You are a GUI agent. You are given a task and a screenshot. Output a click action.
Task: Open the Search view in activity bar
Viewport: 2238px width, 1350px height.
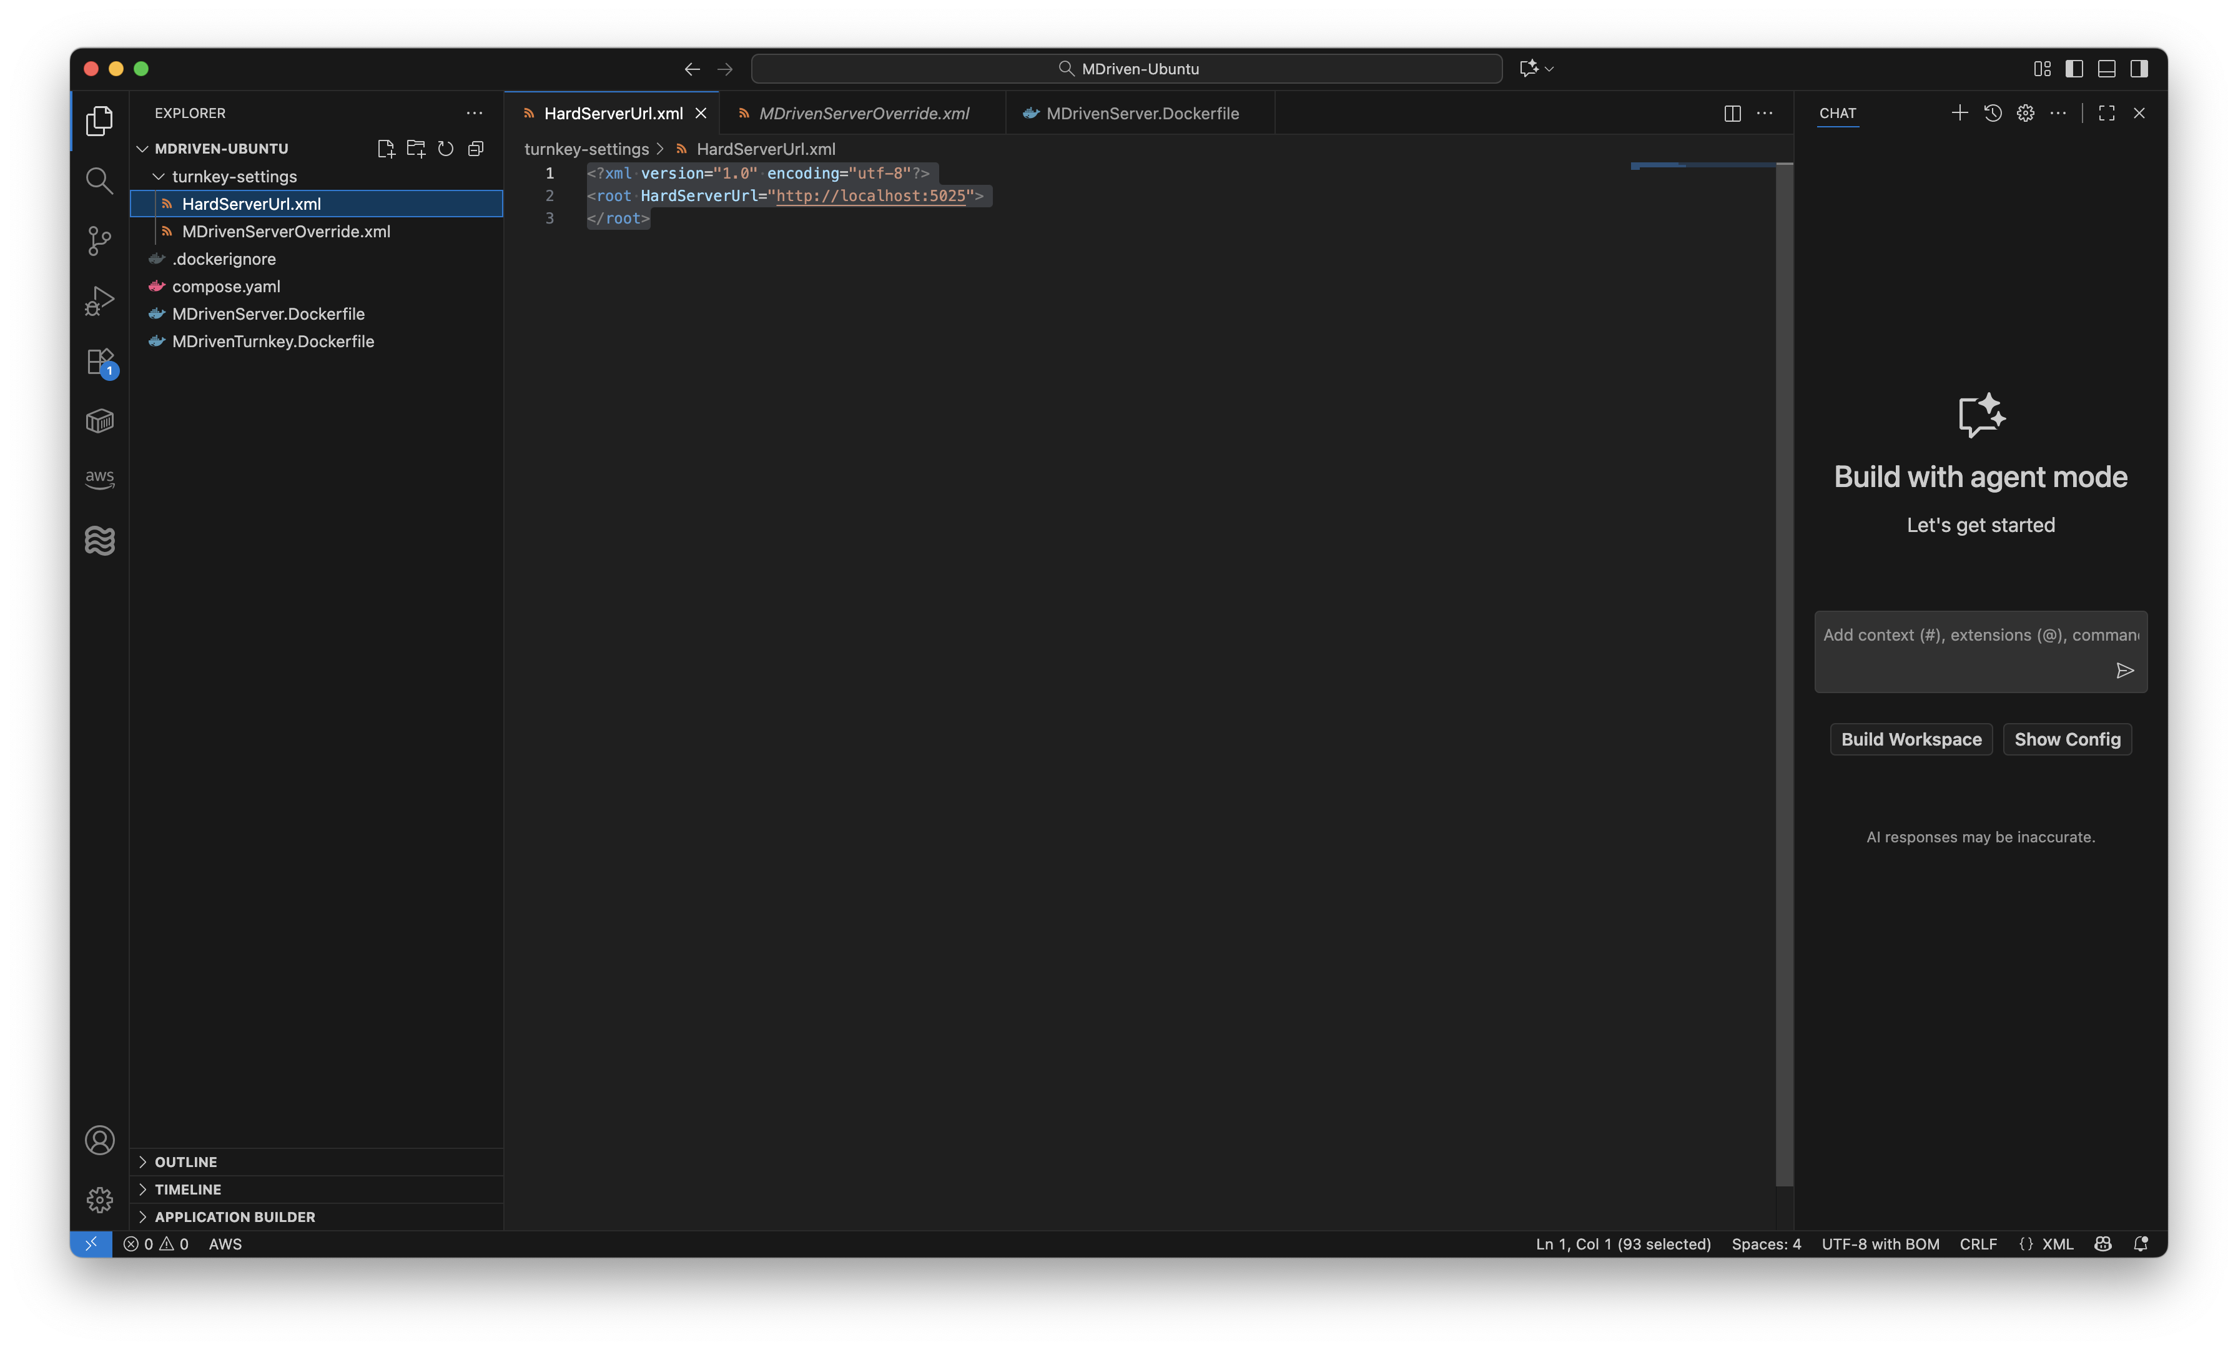click(x=99, y=181)
